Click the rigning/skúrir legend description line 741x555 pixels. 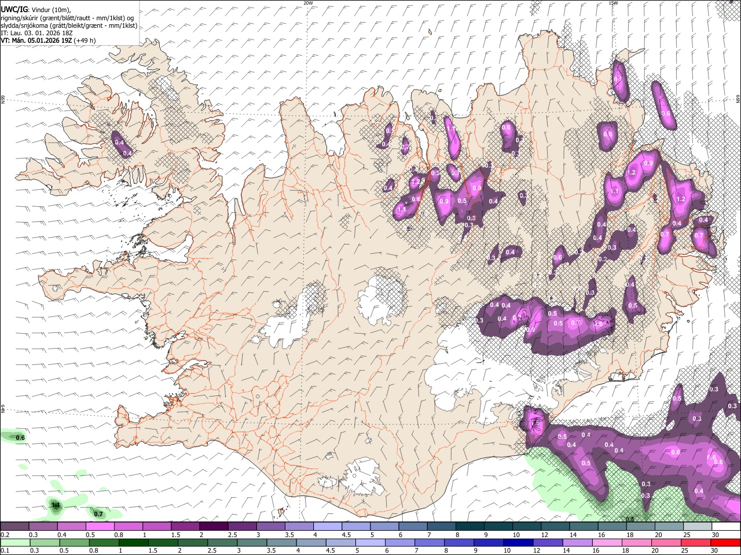pyautogui.click(x=68, y=17)
